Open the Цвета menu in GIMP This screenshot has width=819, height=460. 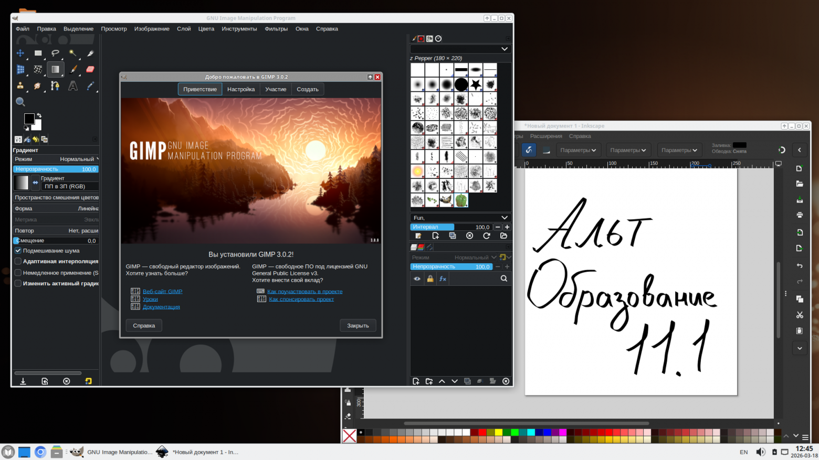pos(206,29)
